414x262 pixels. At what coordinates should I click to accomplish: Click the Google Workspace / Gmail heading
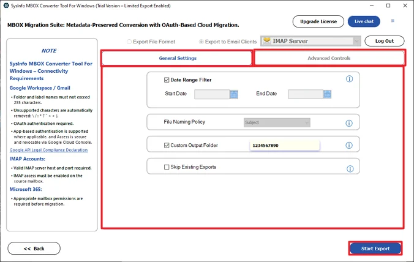tap(40, 88)
